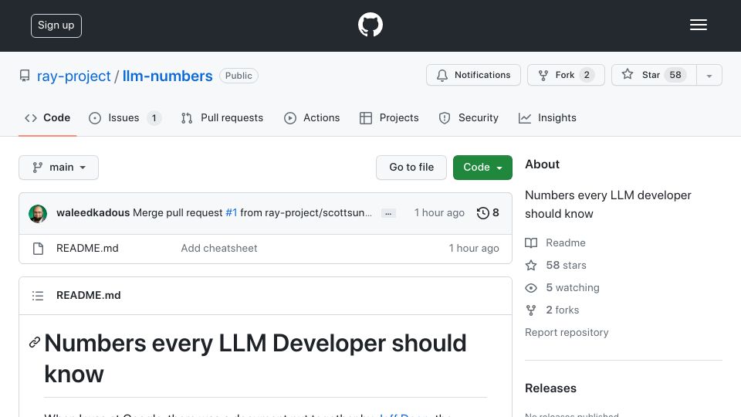Click Report repository link
The height and width of the screenshot is (417, 741).
tap(567, 332)
